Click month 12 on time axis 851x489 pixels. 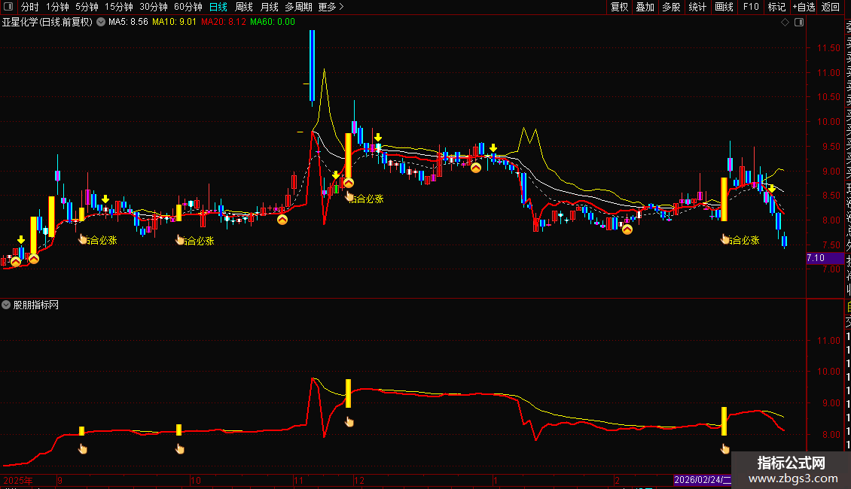[358, 480]
